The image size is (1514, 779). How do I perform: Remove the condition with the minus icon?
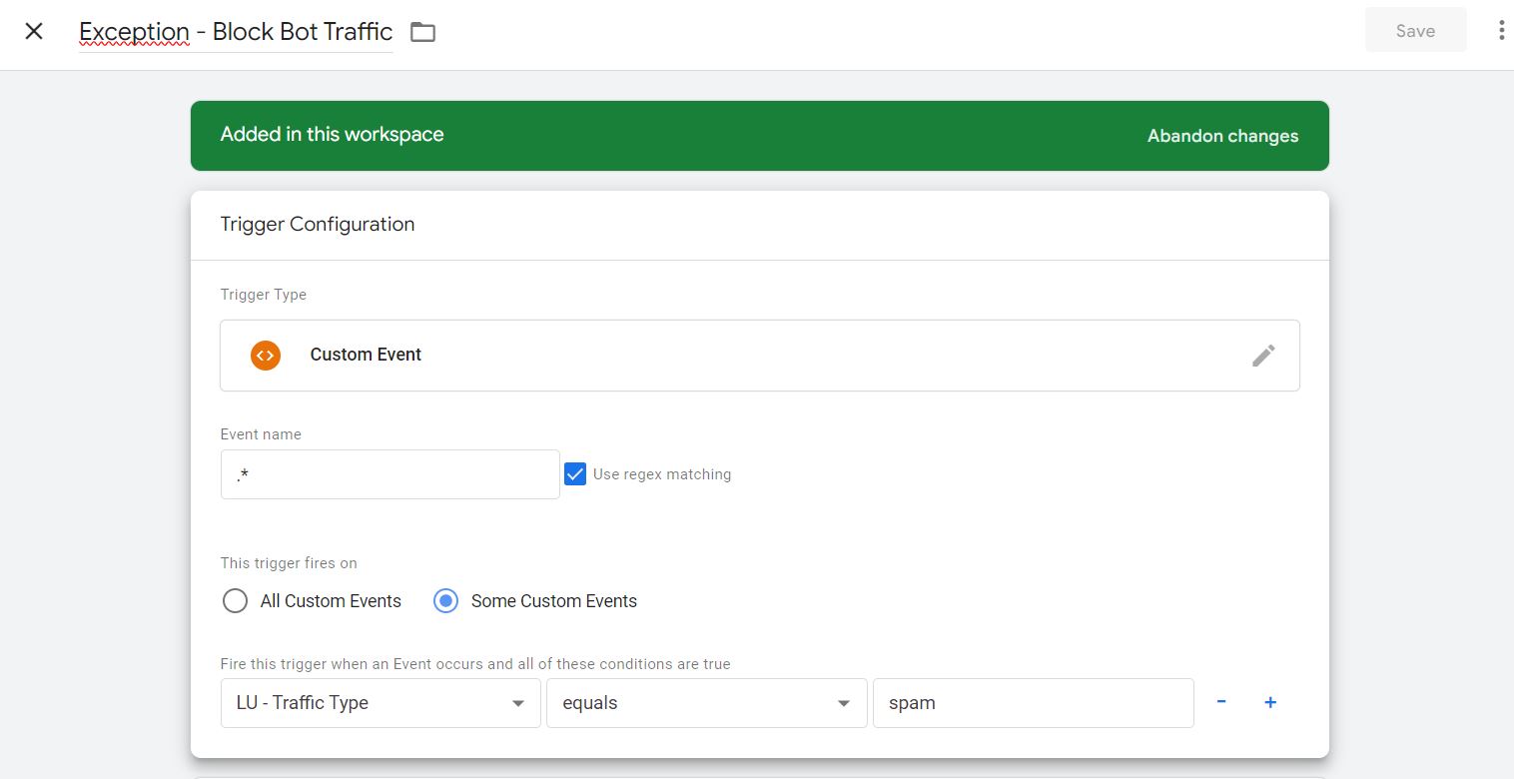click(x=1221, y=702)
